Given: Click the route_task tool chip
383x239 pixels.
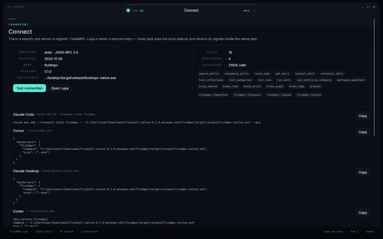Looking at the screenshot, I should [x=262, y=74].
